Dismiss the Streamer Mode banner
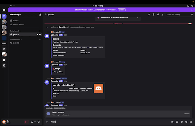Image resolution: width=195 pixels, height=126 pixels. coord(192,10)
